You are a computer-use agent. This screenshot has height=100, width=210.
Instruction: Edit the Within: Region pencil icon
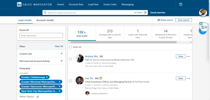point(38,97)
